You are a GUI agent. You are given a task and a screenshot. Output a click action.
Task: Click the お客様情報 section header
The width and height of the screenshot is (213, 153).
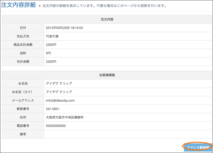coord(107,75)
